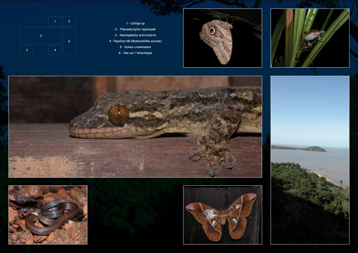Click box number 5 in the layout key
The image size is (358, 253).
point(69,21)
